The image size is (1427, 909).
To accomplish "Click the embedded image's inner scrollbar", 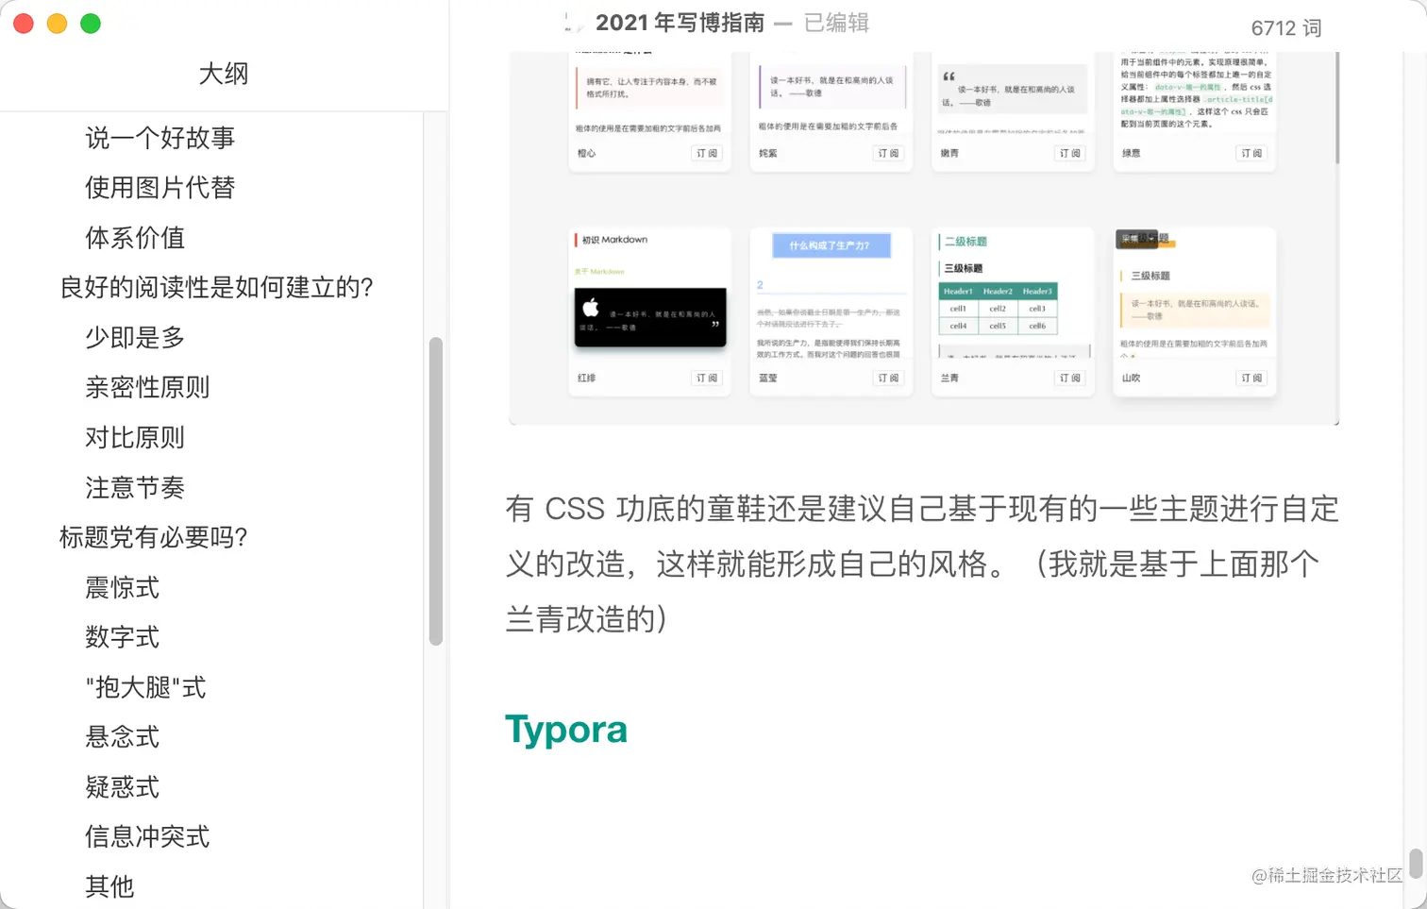I will (x=1336, y=109).
